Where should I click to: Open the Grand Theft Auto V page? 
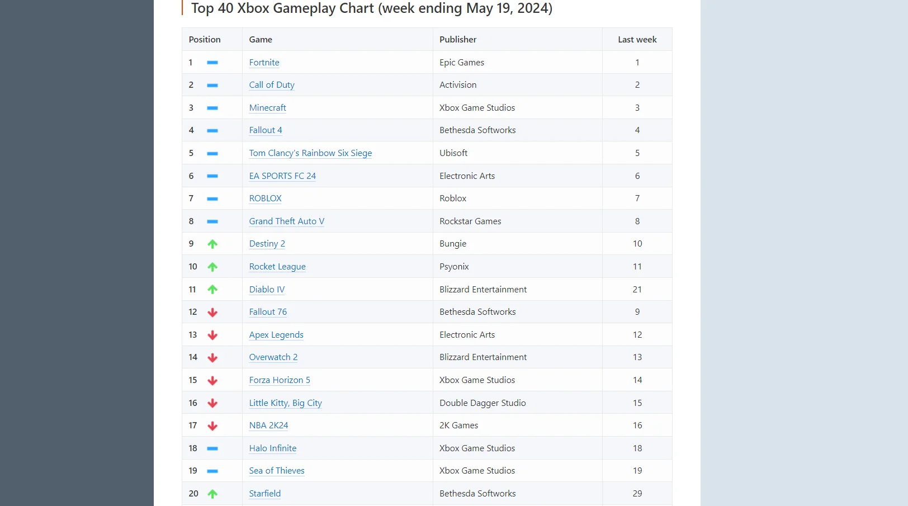286,221
